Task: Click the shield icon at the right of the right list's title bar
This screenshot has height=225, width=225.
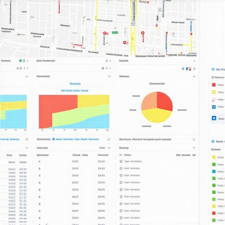Action: tap(194, 139)
